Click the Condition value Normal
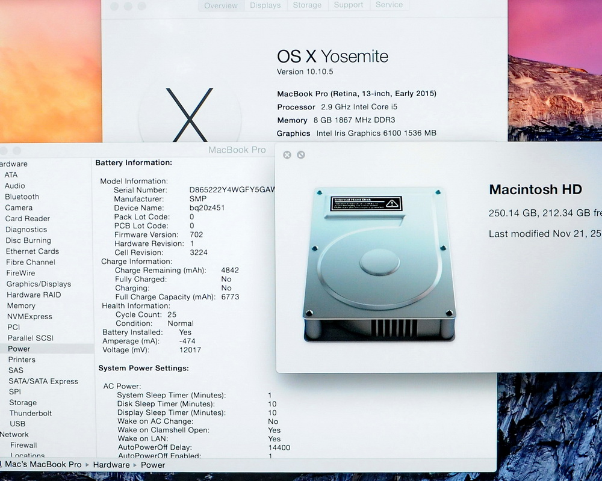Screen dimensions: 602x481 tap(181, 323)
